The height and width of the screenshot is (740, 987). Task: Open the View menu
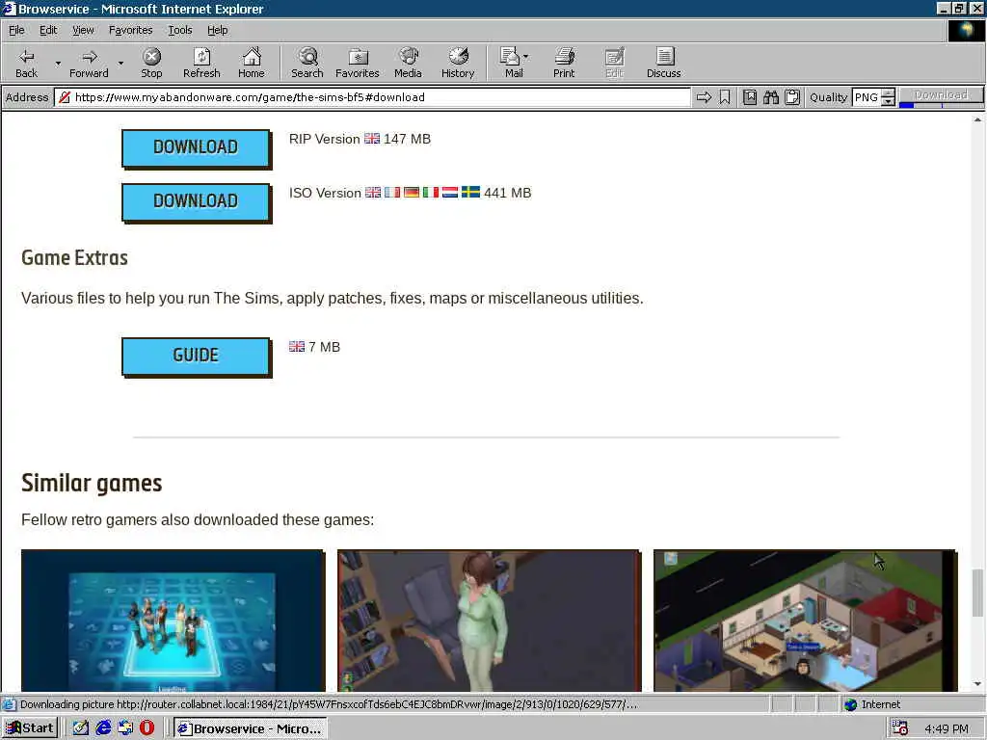point(83,30)
